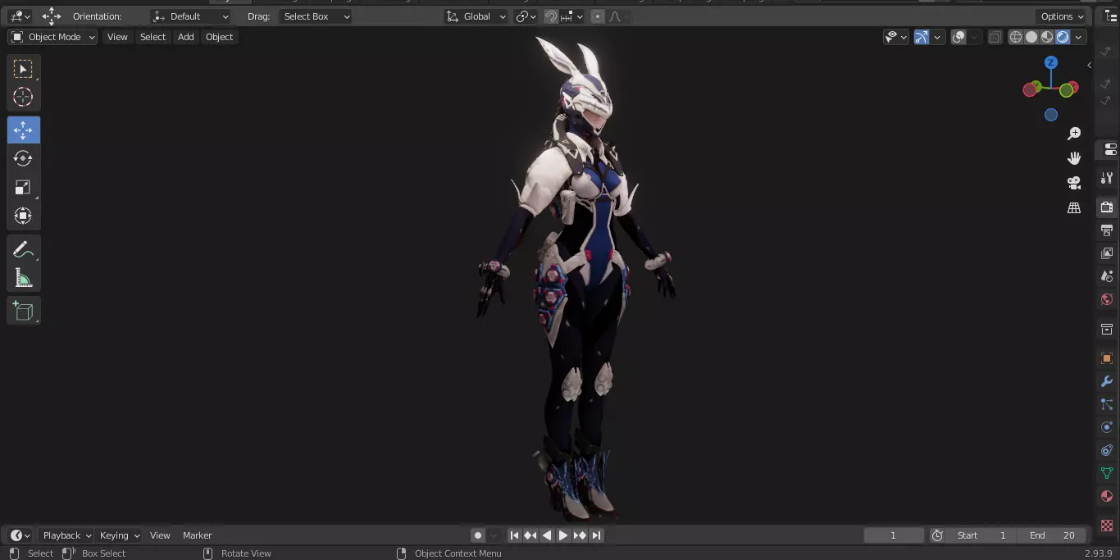This screenshot has width=1120, height=560.
Task: Open the Keying dropdown in timeline
Action: (120, 535)
